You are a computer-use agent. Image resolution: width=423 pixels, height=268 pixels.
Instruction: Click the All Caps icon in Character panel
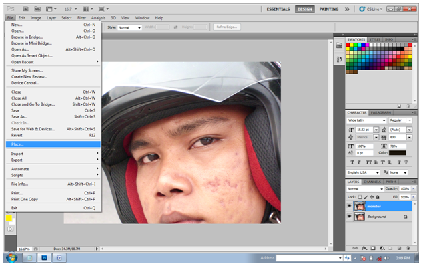tap(368, 162)
